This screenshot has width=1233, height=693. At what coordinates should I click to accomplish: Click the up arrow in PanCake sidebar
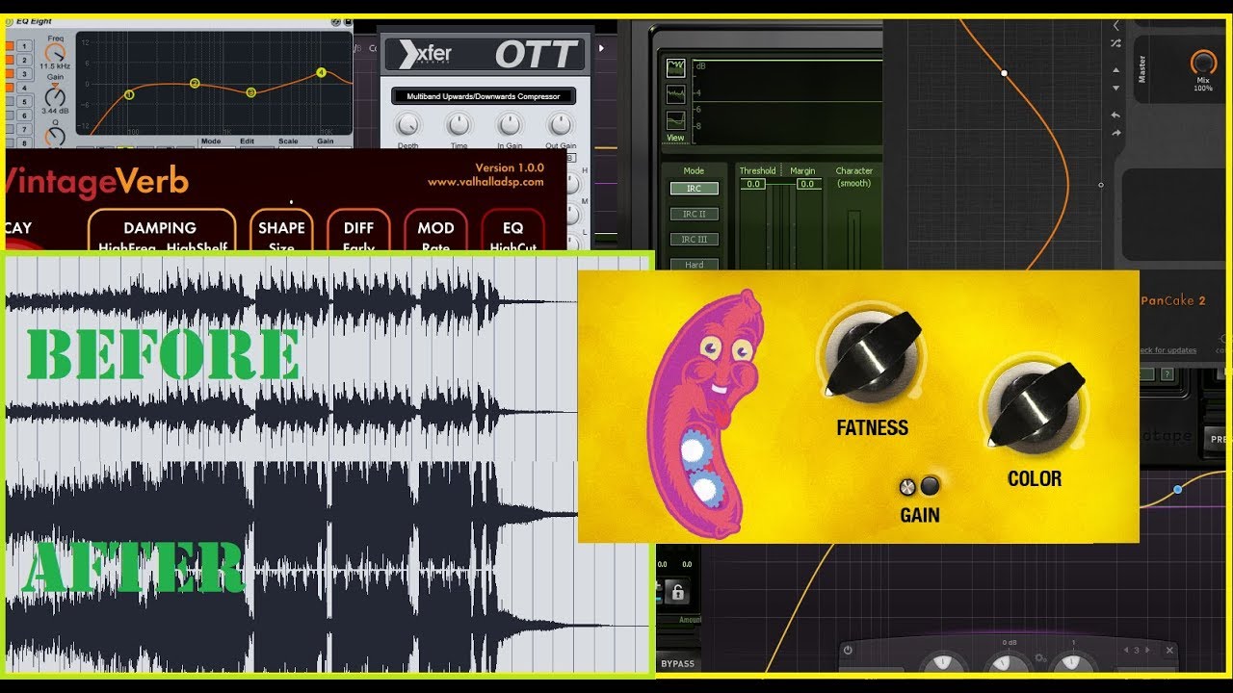(1116, 69)
